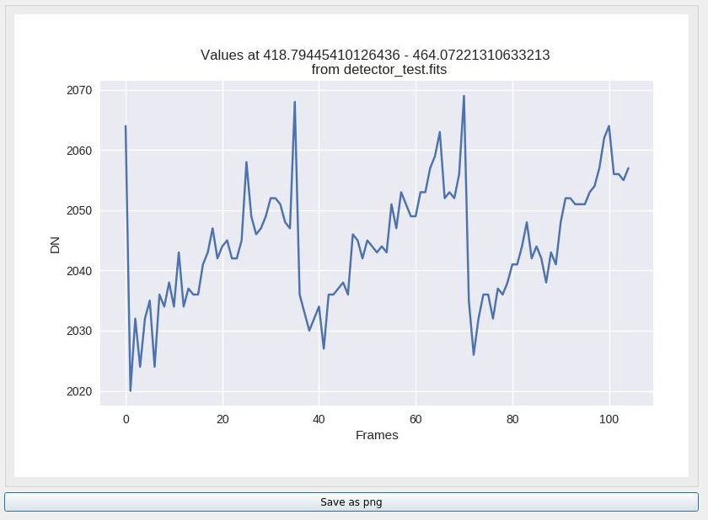The width and height of the screenshot is (708, 520).
Task: Click the lowest dip near frame 1
Action: click(131, 390)
